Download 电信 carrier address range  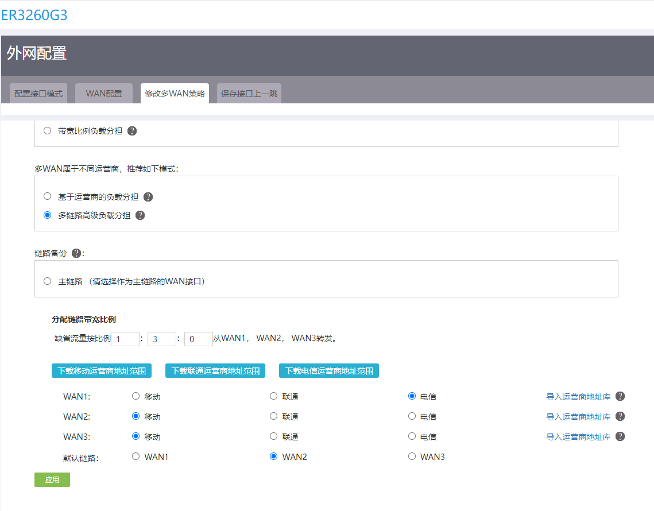(329, 371)
